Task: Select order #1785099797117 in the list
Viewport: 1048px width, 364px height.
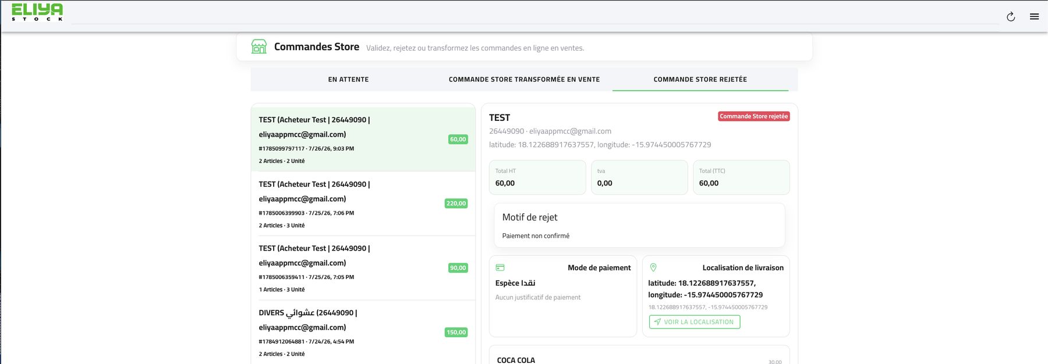Action: coord(363,140)
